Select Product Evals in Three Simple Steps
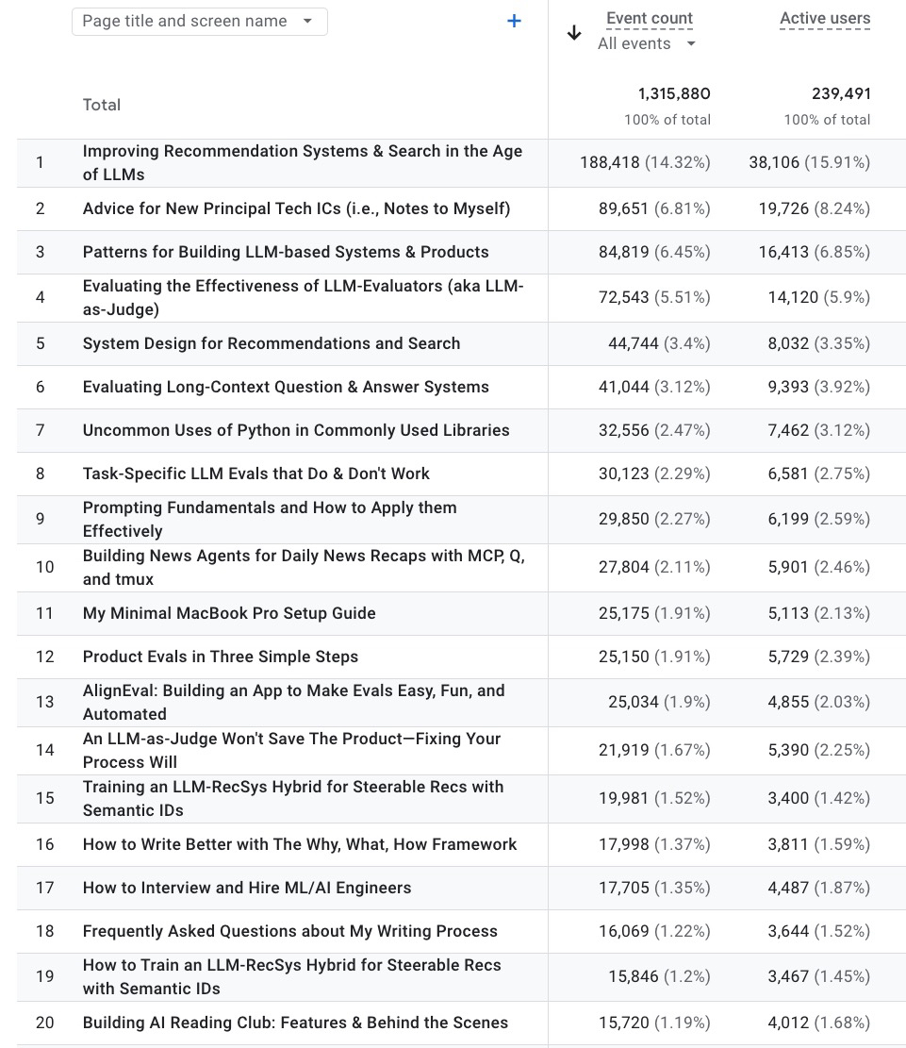Screen dimensions: 906x1048 click(221, 657)
